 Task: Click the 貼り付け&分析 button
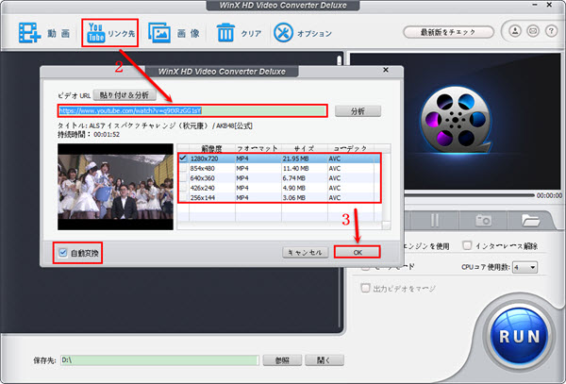tap(125, 95)
